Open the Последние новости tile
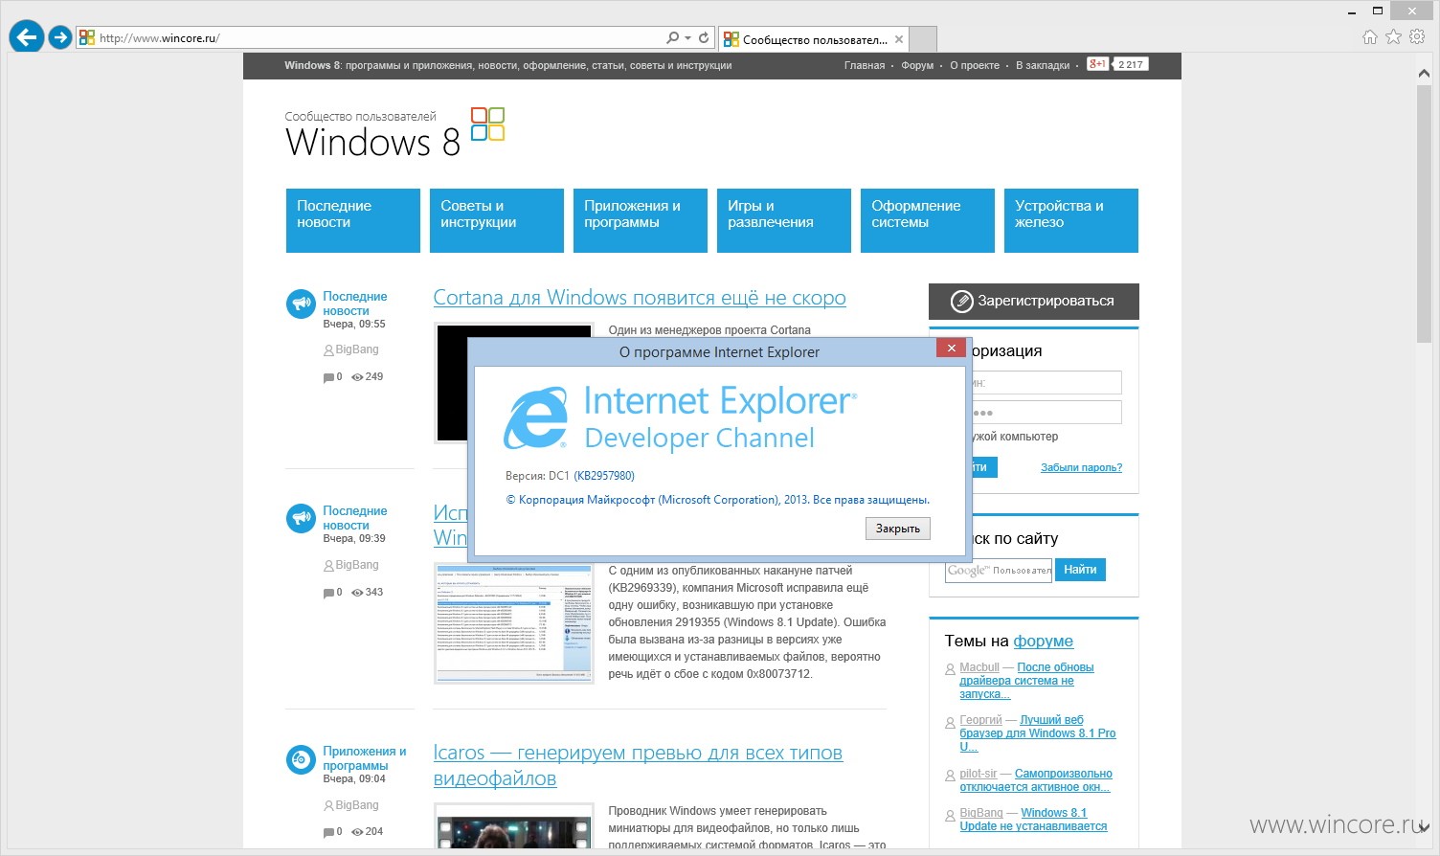 353,220
